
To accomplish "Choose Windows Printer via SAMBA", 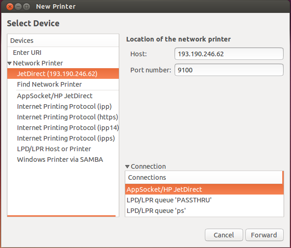I will (60, 159).
